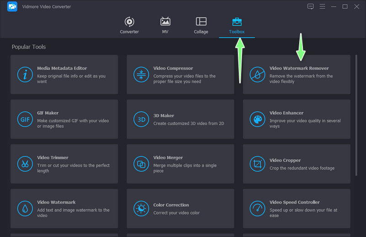This screenshot has height=237, width=366.
Task: Click the Video Compressor icon
Action: (x=141, y=74)
